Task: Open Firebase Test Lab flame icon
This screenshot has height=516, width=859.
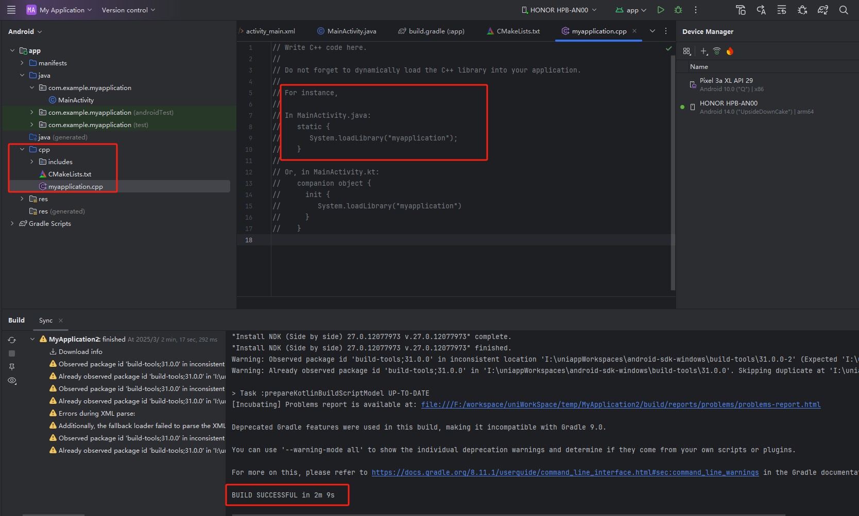Action: (x=730, y=51)
